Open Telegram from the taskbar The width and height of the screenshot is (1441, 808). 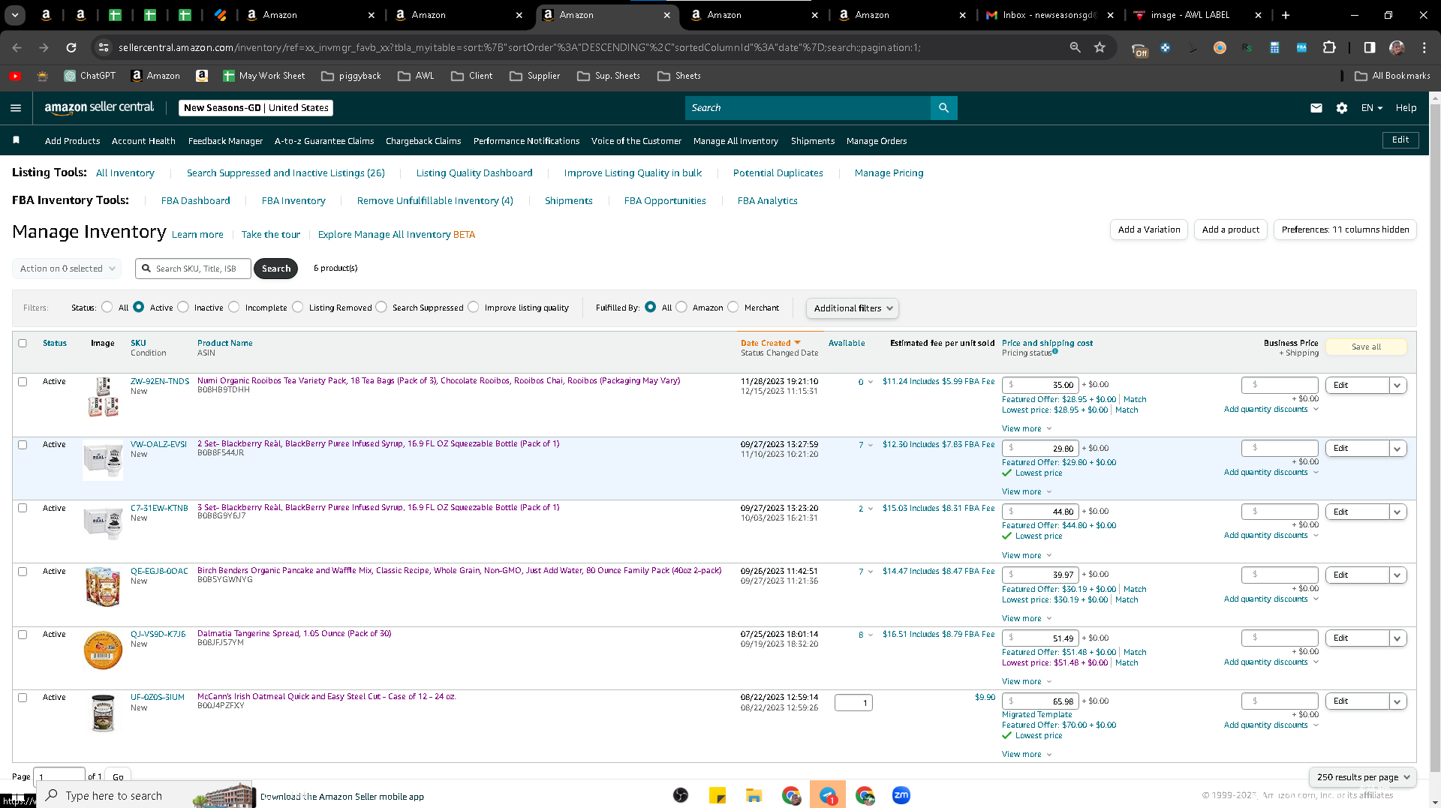(x=828, y=795)
